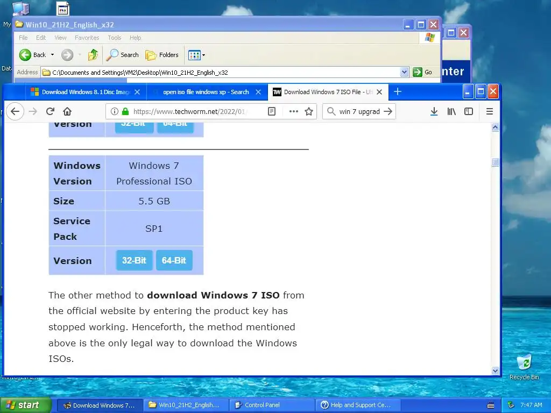Select Recycle Bin desktop icon

tap(524, 367)
